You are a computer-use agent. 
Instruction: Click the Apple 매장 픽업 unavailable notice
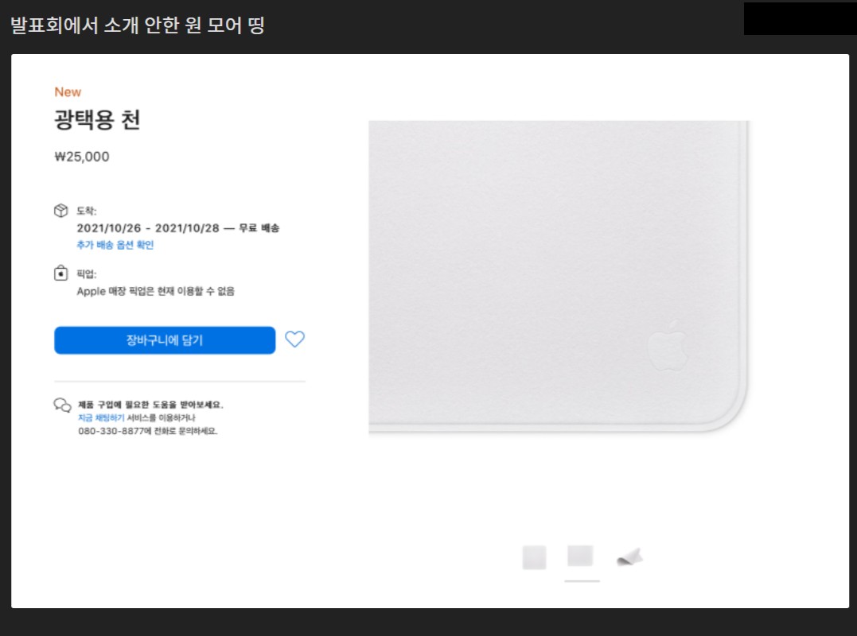(x=155, y=291)
